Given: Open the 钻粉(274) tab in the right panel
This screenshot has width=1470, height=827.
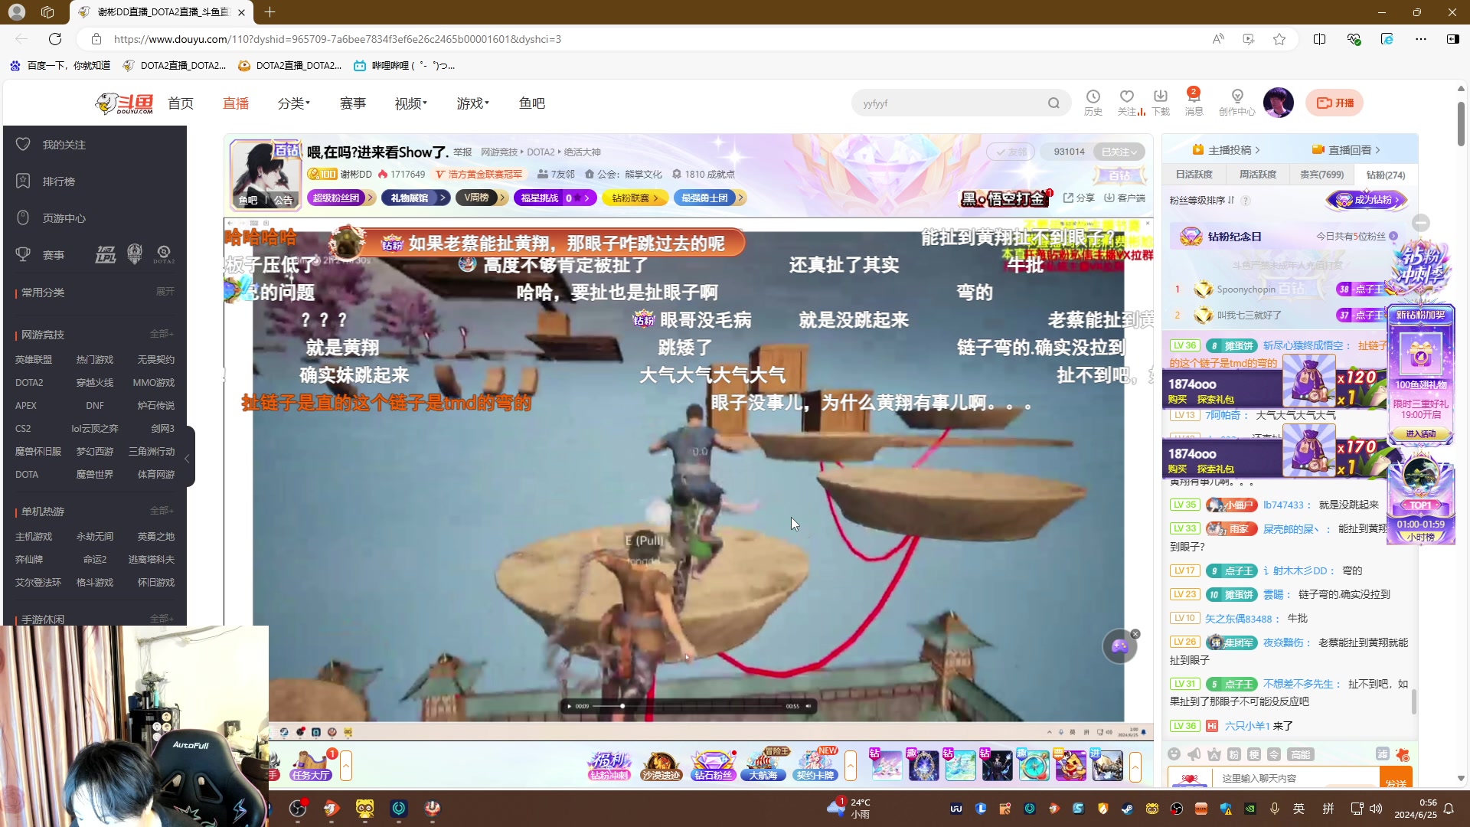Looking at the screenshot, I should 1386,175.
